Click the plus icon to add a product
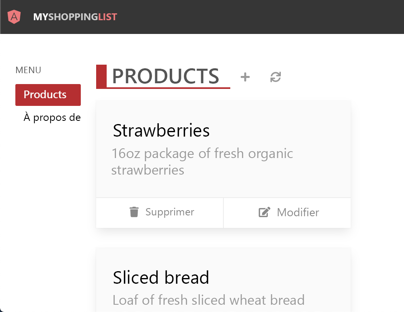This screenshot has height=312, width=404. (245, 76)
